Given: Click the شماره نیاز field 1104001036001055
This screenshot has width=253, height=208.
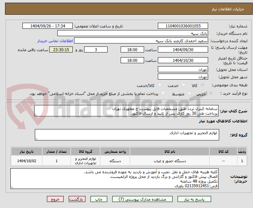Looking at the screenshot, I should pos(183,26).
